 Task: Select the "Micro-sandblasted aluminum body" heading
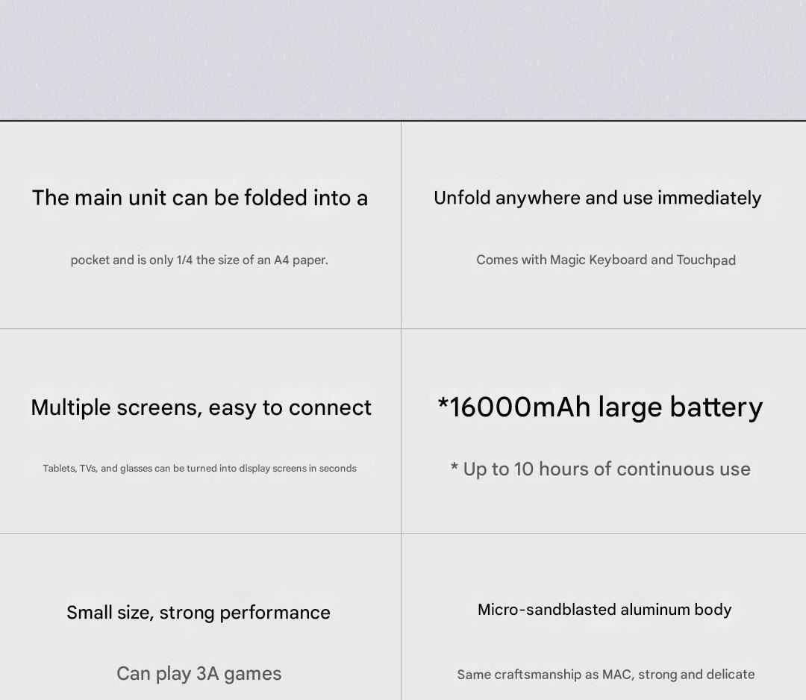point(604,610)
